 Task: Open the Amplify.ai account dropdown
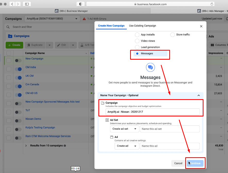52,19
